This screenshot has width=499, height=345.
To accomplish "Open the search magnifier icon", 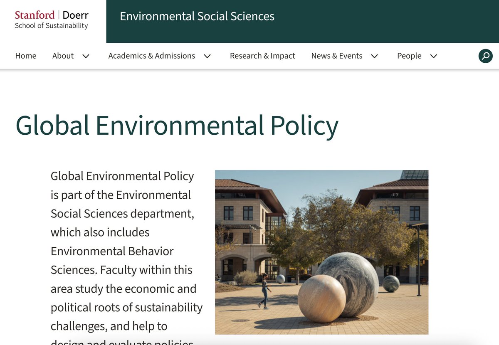I will pyautogui.click(x=485, y=56).
